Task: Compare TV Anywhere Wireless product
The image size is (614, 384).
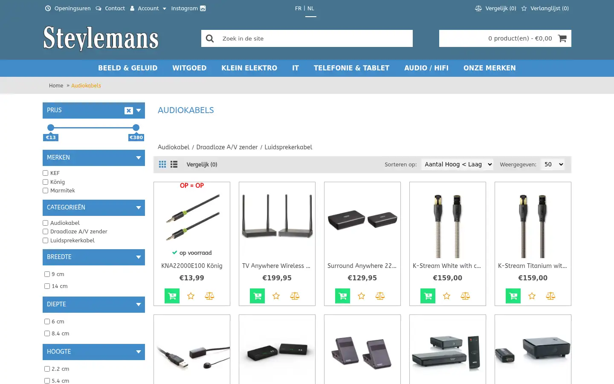Action: point(295,296)
